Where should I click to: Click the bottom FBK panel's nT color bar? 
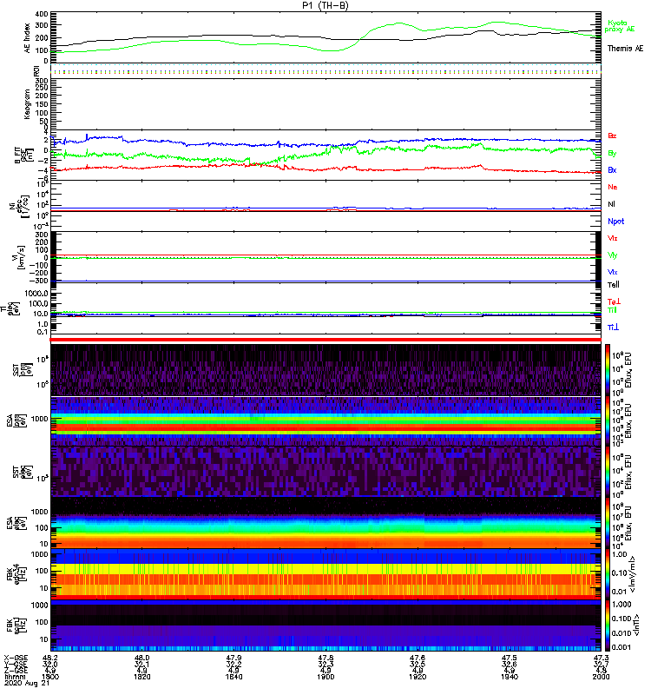(608, 623)
